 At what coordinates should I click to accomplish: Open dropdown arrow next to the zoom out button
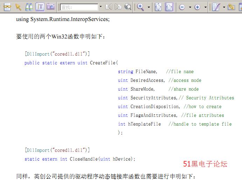coord(190,7)
